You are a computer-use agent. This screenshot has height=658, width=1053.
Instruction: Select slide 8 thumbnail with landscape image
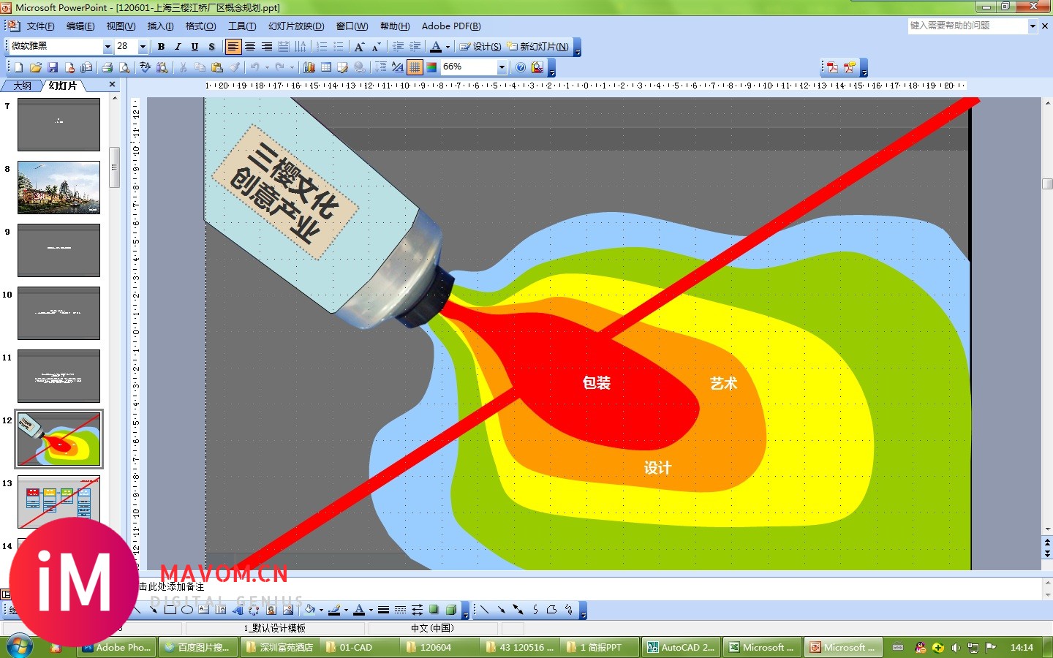[58, 188]
